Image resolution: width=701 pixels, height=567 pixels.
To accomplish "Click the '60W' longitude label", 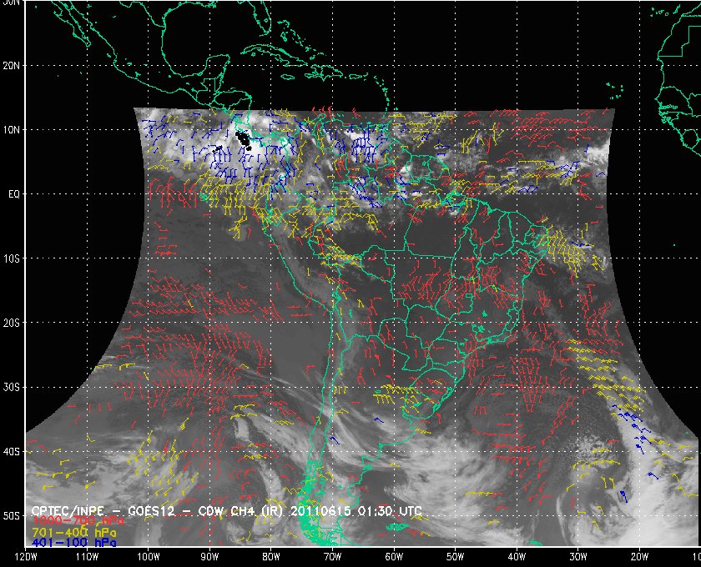I will (x=394, y=557).
